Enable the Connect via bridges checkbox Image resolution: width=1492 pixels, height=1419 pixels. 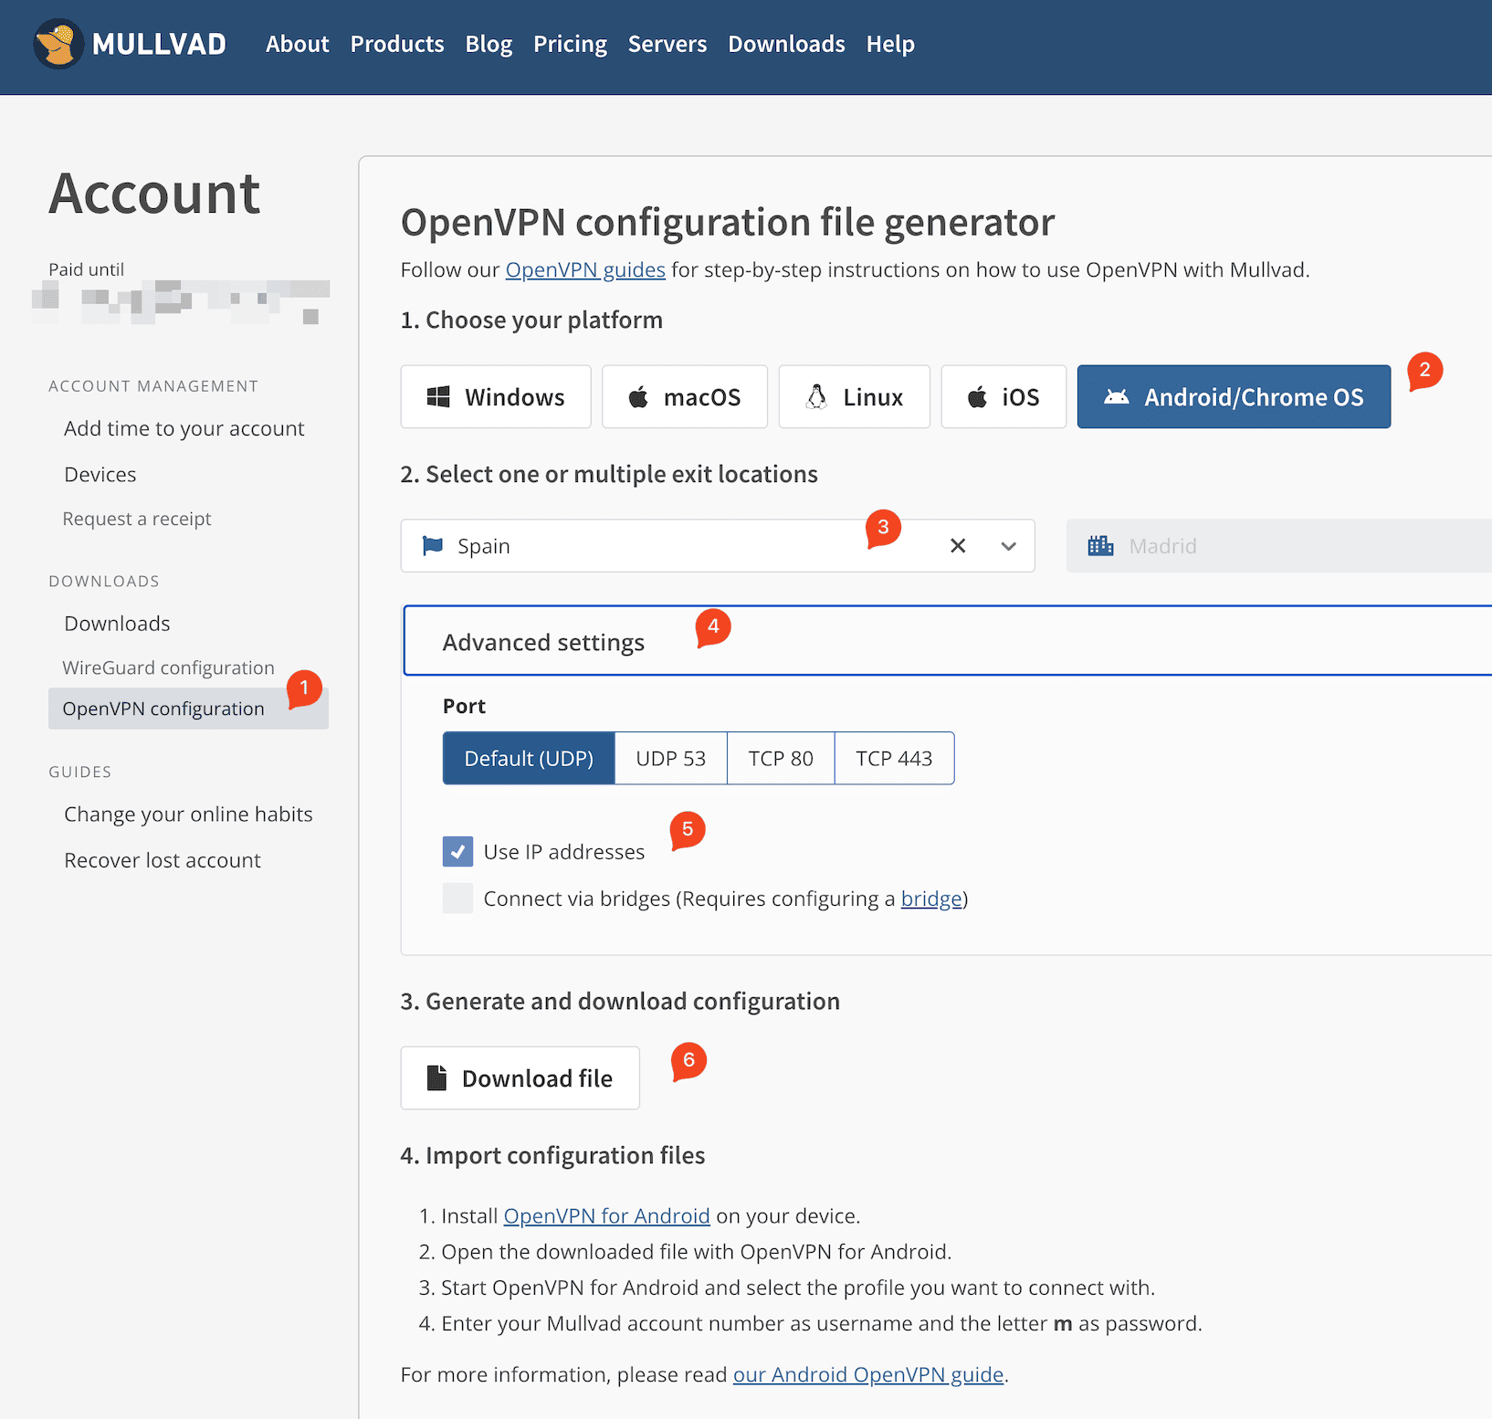457,899
